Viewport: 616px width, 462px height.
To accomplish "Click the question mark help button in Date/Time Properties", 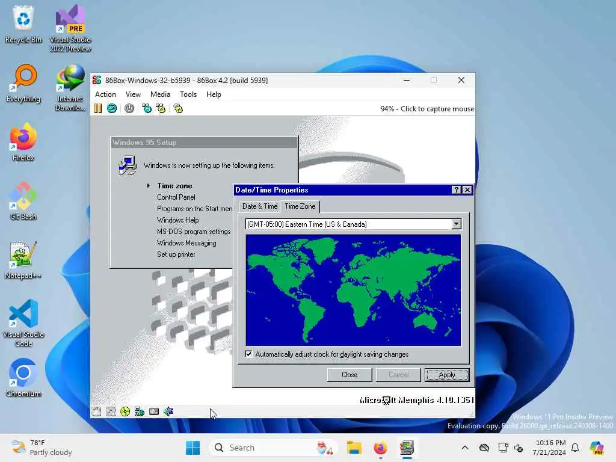I will 456,190.
